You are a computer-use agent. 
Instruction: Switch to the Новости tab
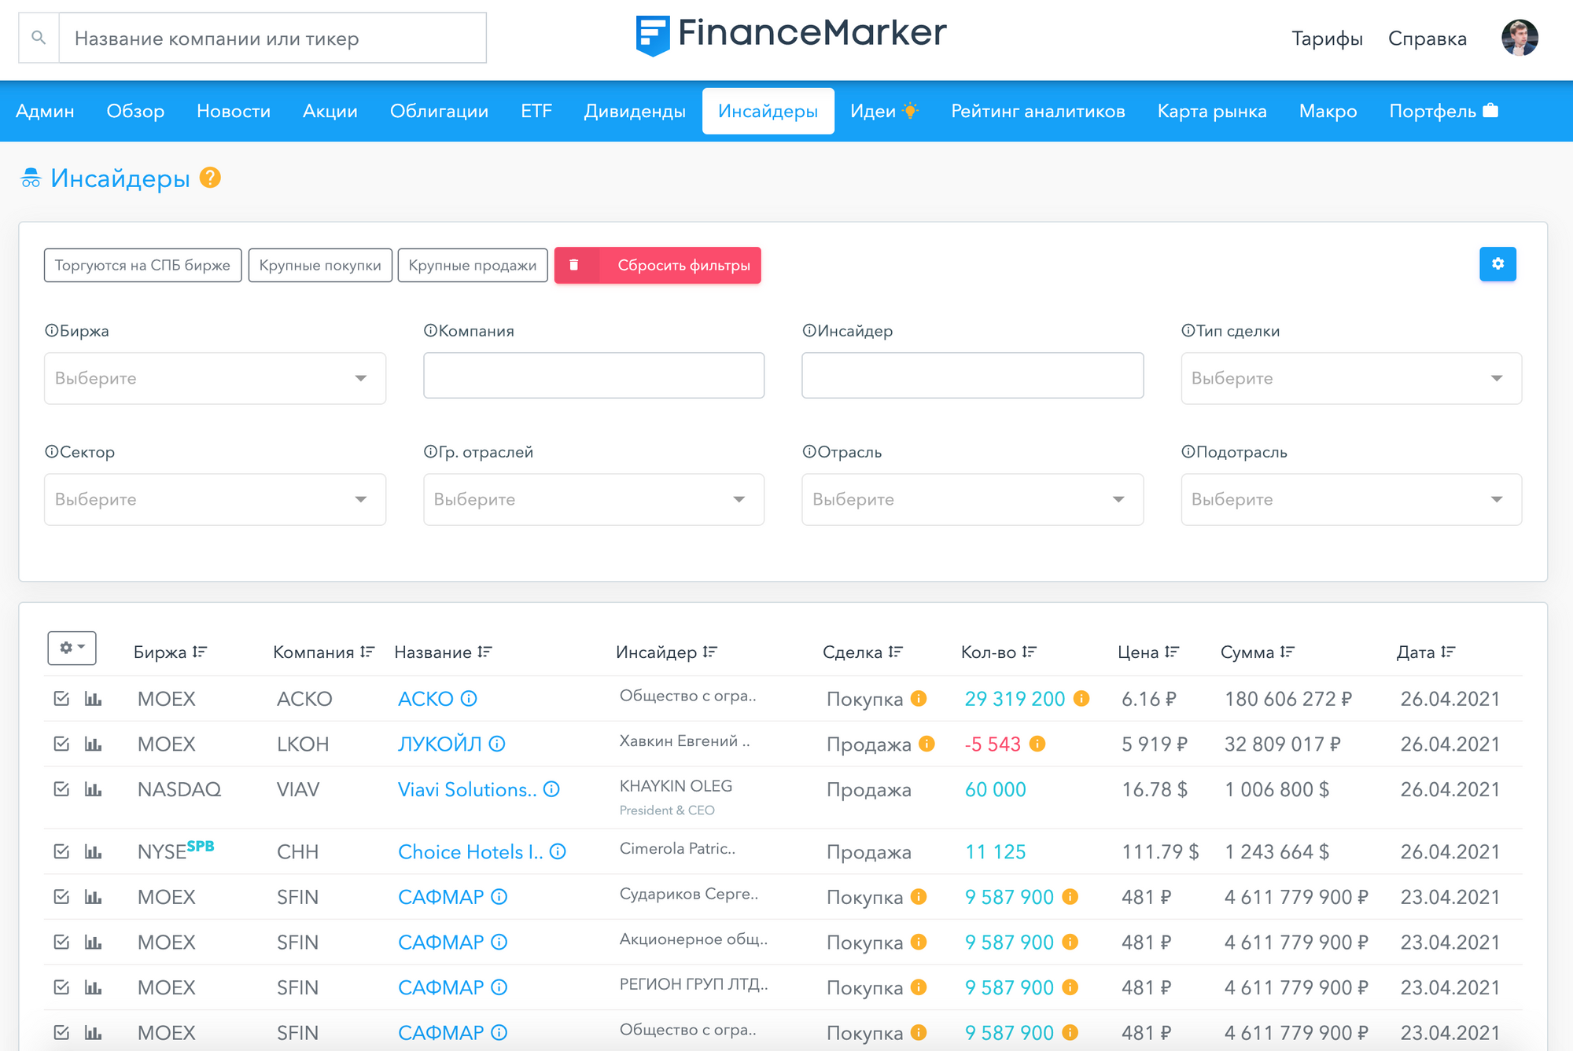234,111
